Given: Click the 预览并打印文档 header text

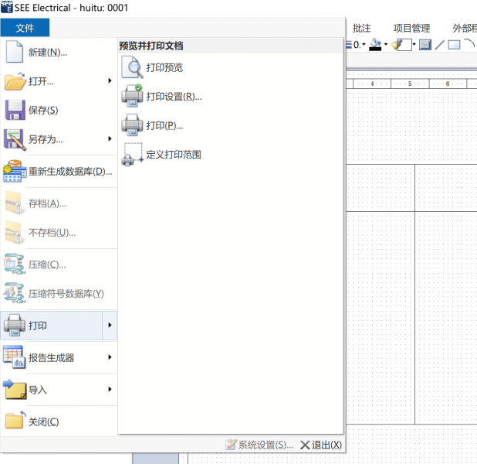Looking at the screenshot, I should tap(151, 46).
